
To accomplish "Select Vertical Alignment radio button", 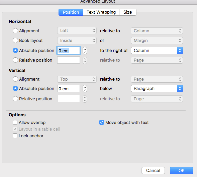I will [x=15, y=79].
